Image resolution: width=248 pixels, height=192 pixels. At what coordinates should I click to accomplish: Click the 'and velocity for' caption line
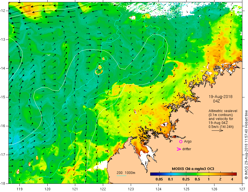point(221,119)
